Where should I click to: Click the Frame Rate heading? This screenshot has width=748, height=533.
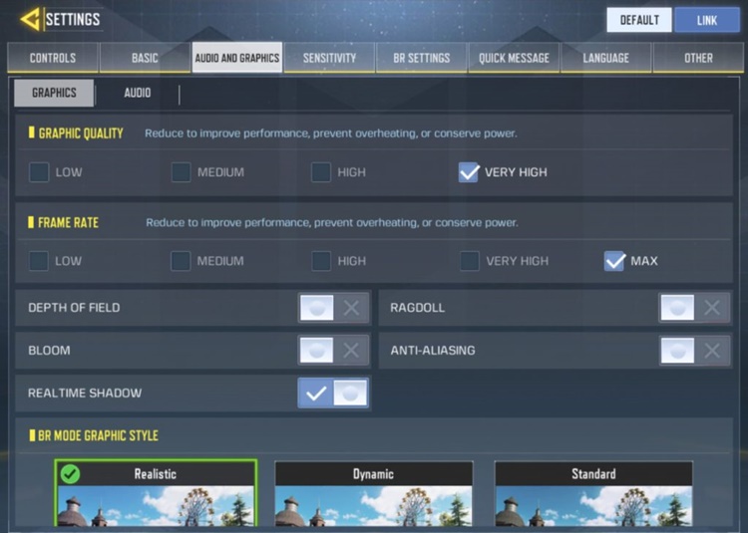tap(68, 222)
